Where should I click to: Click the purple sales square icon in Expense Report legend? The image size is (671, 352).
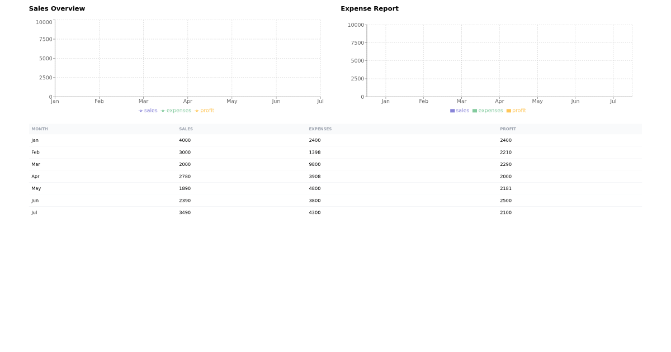click(452, 111)
